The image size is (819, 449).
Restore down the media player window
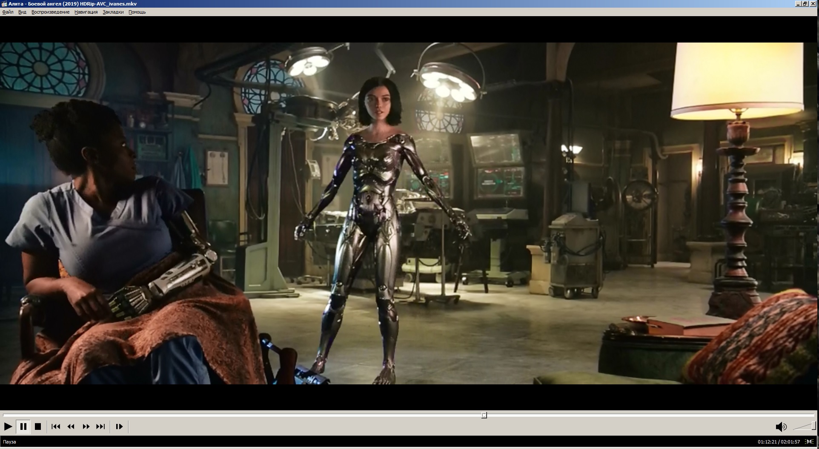[x=805, y=4]
